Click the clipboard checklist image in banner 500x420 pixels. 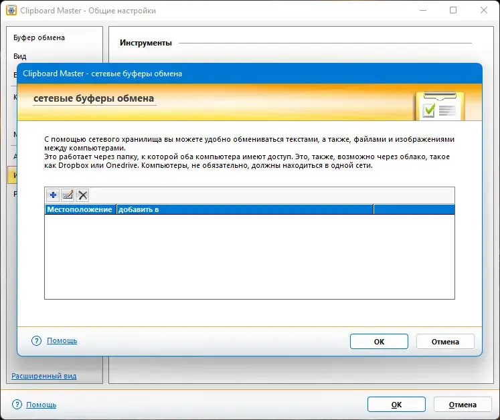point(439,106)
